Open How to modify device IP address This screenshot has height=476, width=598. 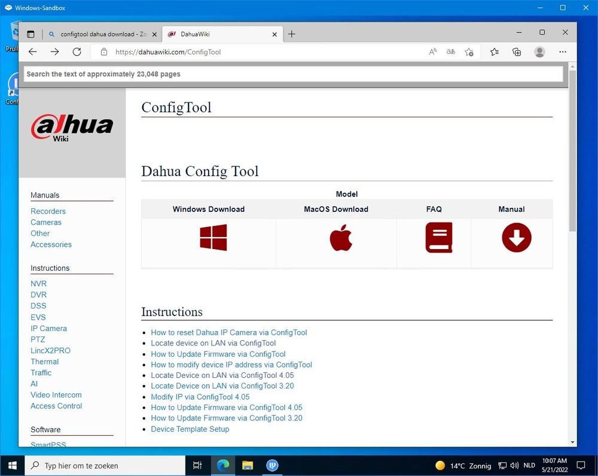click(231, 365)
